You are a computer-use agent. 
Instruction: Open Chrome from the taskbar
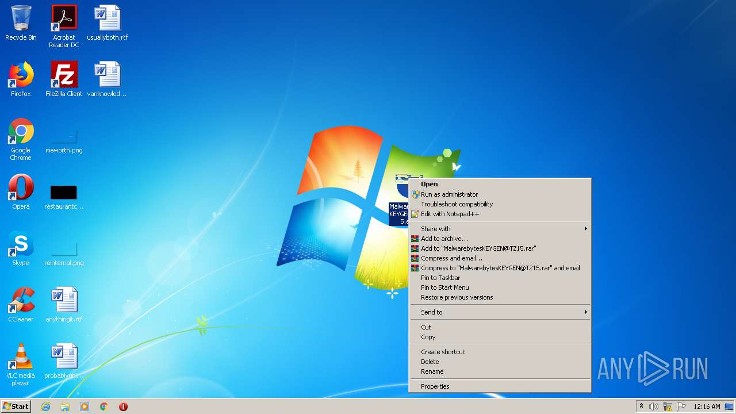coord(104,407)
